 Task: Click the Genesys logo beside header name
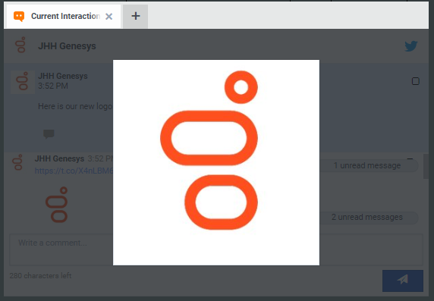click(20, 45)
